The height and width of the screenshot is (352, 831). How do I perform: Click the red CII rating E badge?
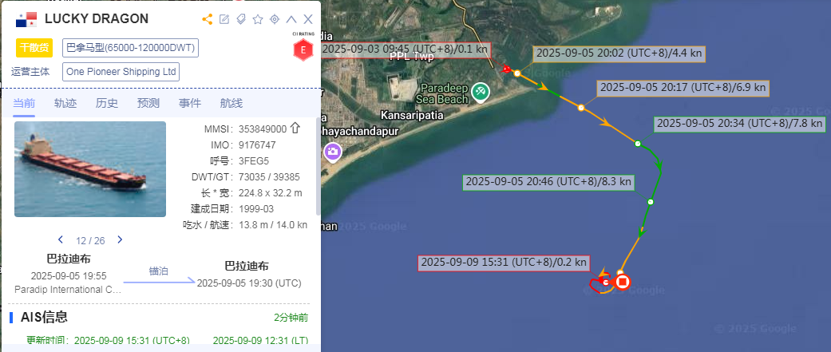[303, 49]
